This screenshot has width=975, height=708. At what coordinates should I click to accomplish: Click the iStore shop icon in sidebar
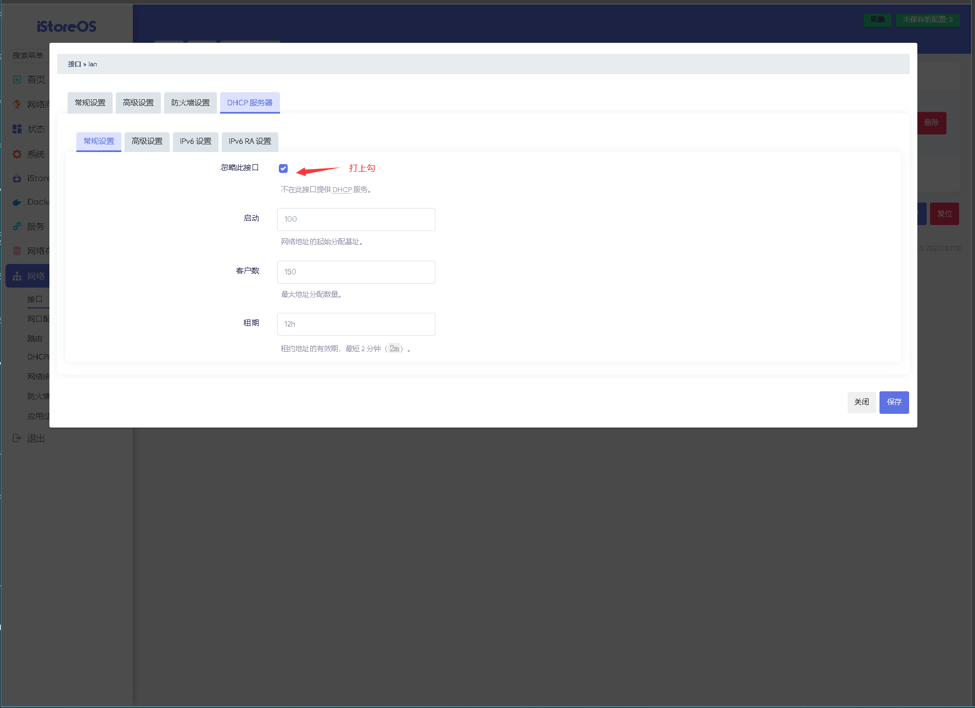click(17, 178)
